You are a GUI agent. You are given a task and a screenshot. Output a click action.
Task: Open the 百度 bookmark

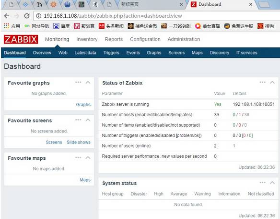(61, 26)
